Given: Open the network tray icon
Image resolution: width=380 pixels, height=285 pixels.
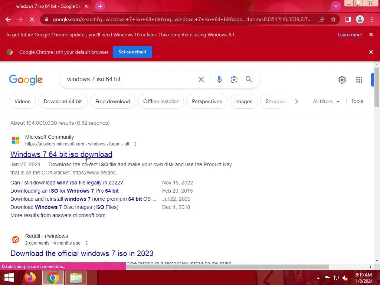Looking at the screenshot, I should coord(336,278).
